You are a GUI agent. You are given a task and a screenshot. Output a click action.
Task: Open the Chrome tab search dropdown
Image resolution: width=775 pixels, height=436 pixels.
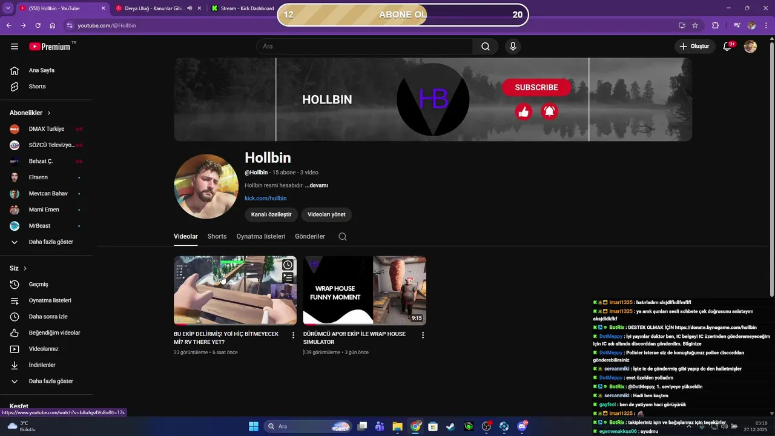tap(7, 8)
